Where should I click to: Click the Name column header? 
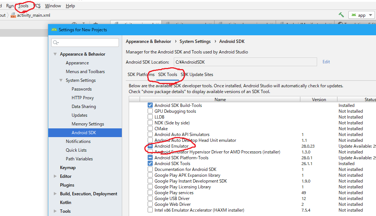pos(220,100)
